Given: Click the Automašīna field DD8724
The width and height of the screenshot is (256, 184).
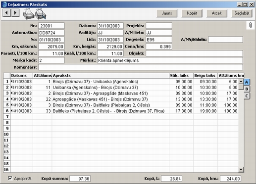Looking at the screenshot, I should coord(51,33).
